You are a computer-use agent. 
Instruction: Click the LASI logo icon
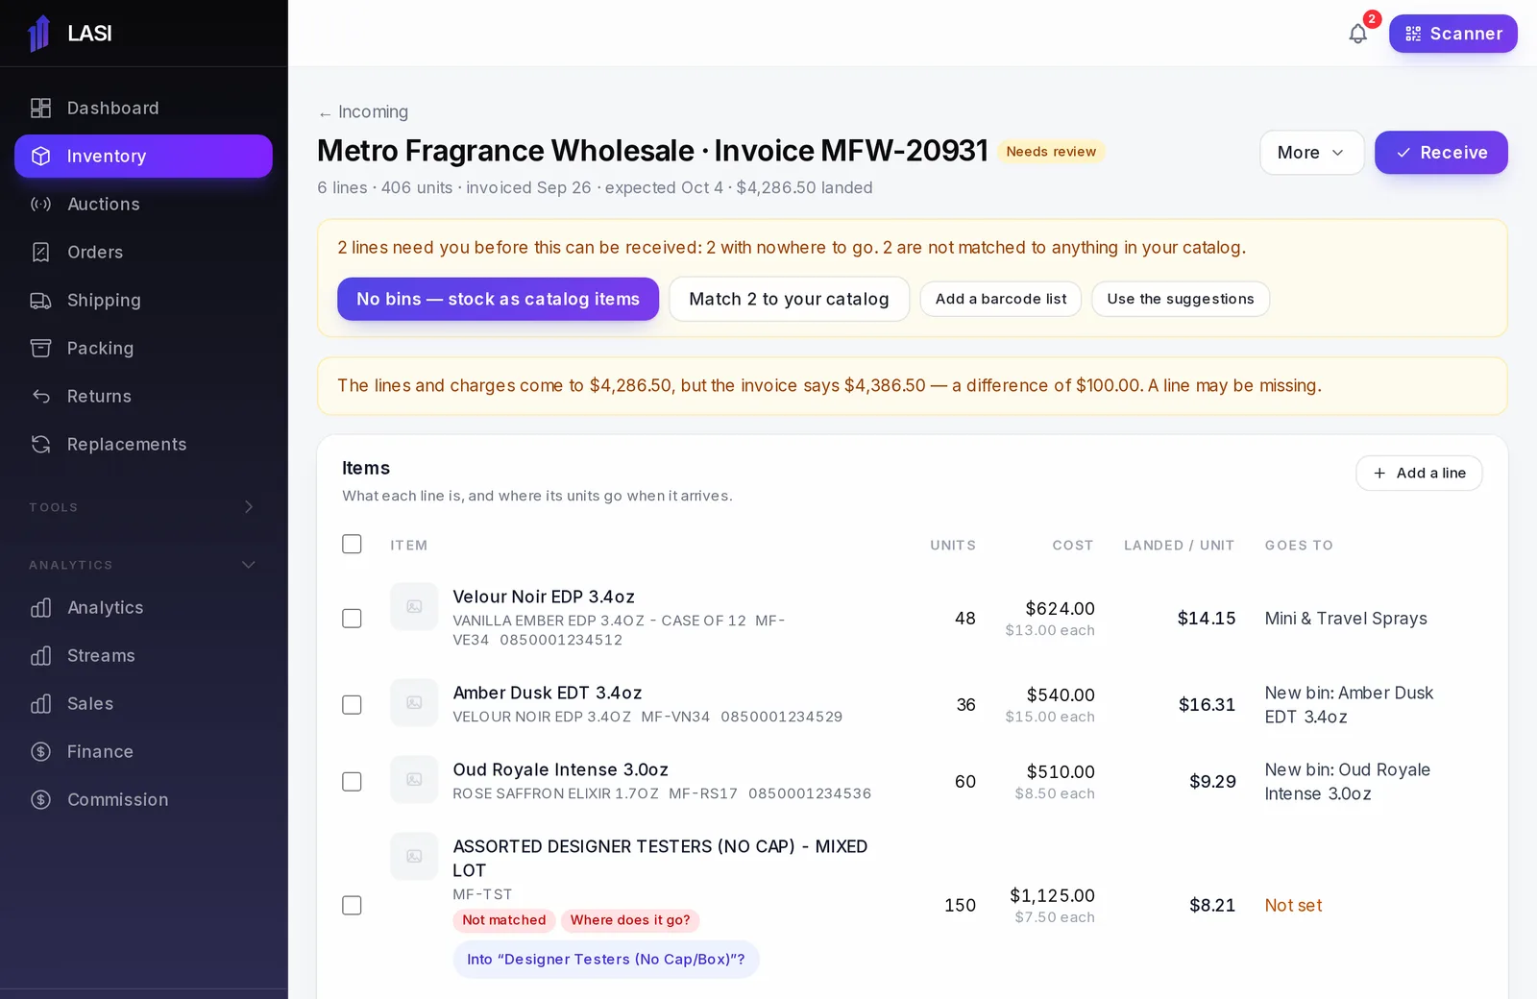pos(39,34)
